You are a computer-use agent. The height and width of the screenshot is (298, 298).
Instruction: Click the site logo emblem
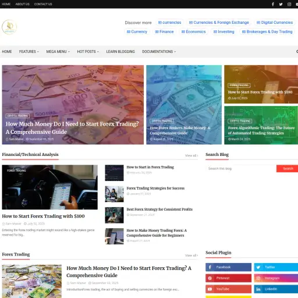click(9, 27)
